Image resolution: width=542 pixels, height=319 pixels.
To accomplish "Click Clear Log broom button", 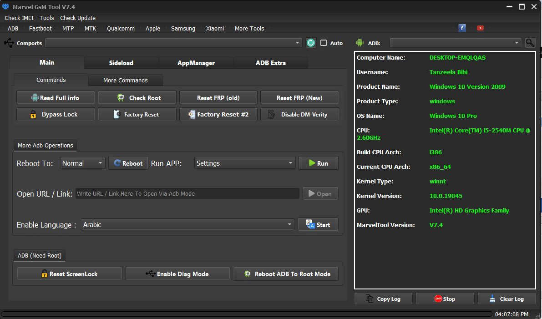I will click(x=507, y=299).
